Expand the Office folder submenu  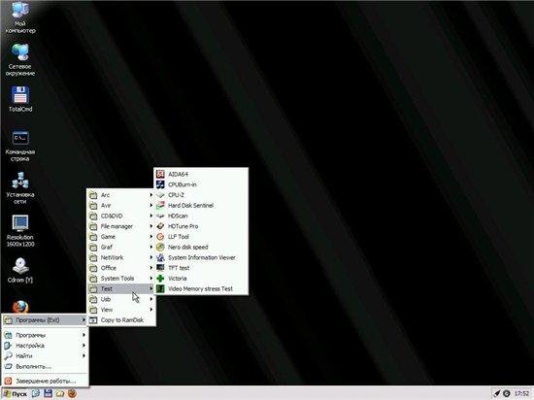[x=121, y=268]
